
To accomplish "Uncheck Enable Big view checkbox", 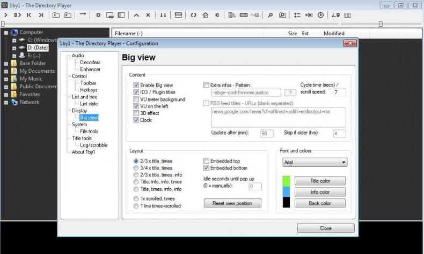I will pos(136,85).
